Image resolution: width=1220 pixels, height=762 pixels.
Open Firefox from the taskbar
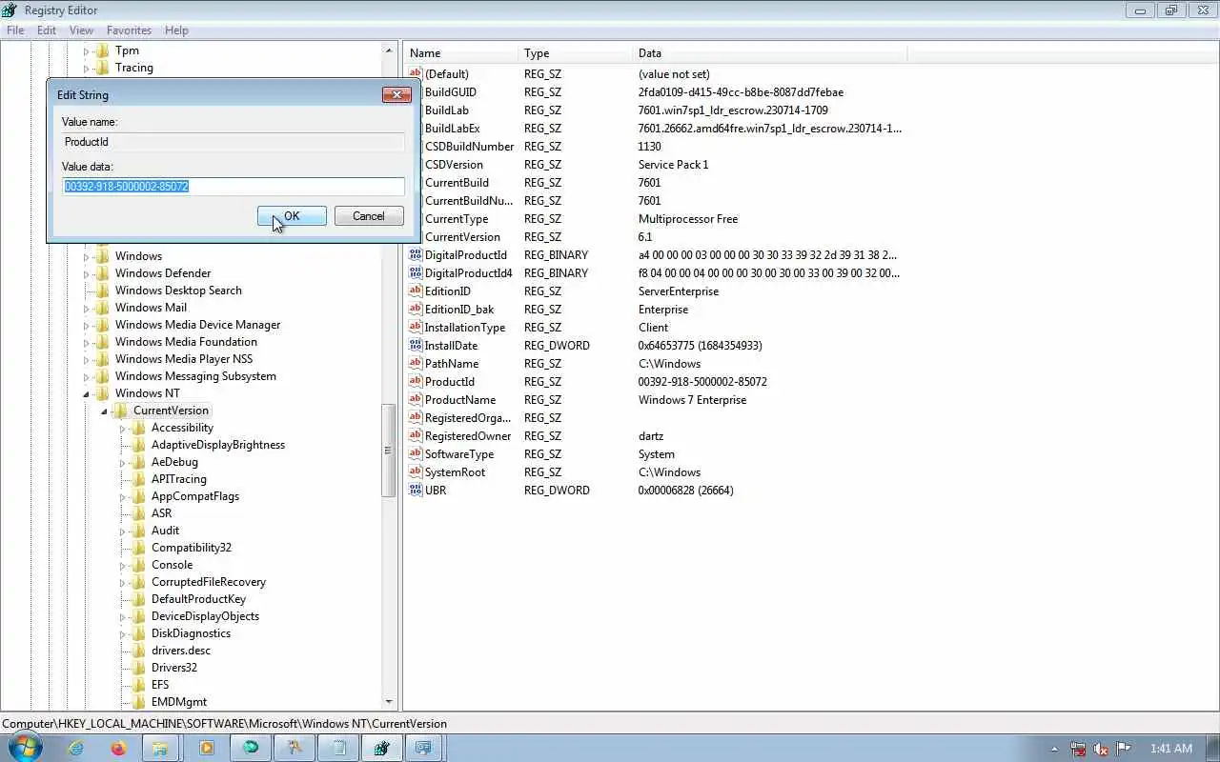[x=118, y=748]
